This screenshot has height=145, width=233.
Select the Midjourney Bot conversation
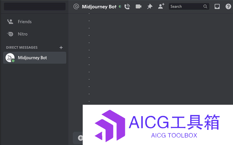[x=35, y=58]
